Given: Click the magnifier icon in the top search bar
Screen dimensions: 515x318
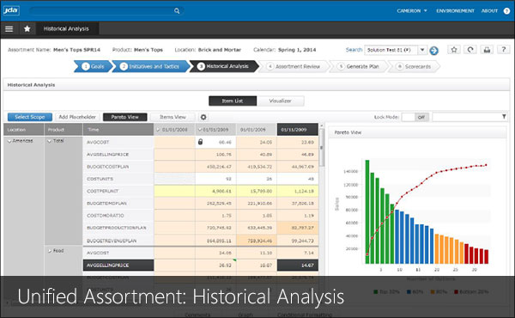Looking at the screenshot, I should 177,11.
